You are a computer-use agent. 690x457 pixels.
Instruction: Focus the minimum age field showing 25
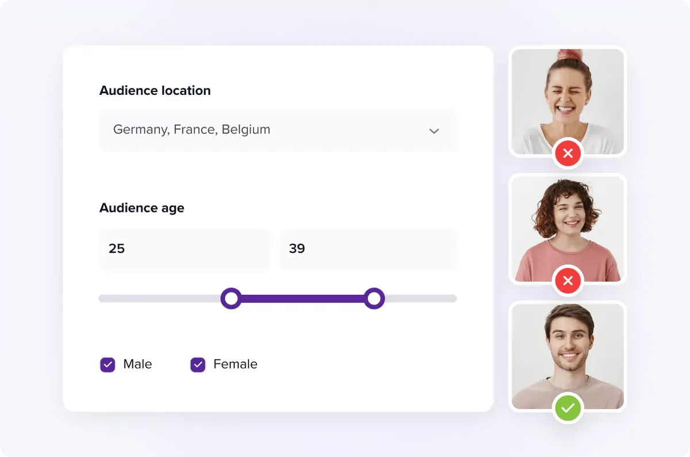tap(185, 249)
